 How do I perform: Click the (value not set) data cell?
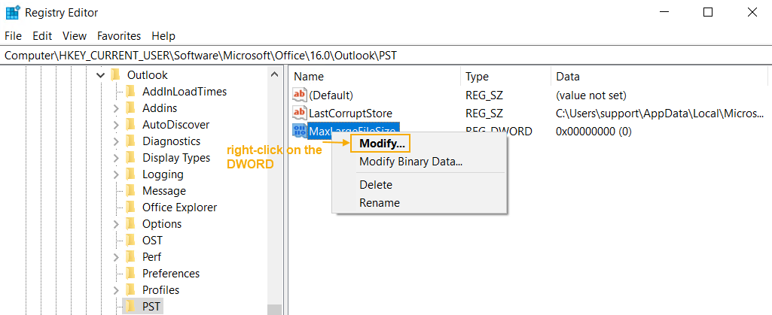[590, 95]
